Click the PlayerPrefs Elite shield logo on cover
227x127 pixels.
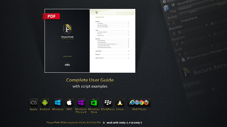[67, 29]
